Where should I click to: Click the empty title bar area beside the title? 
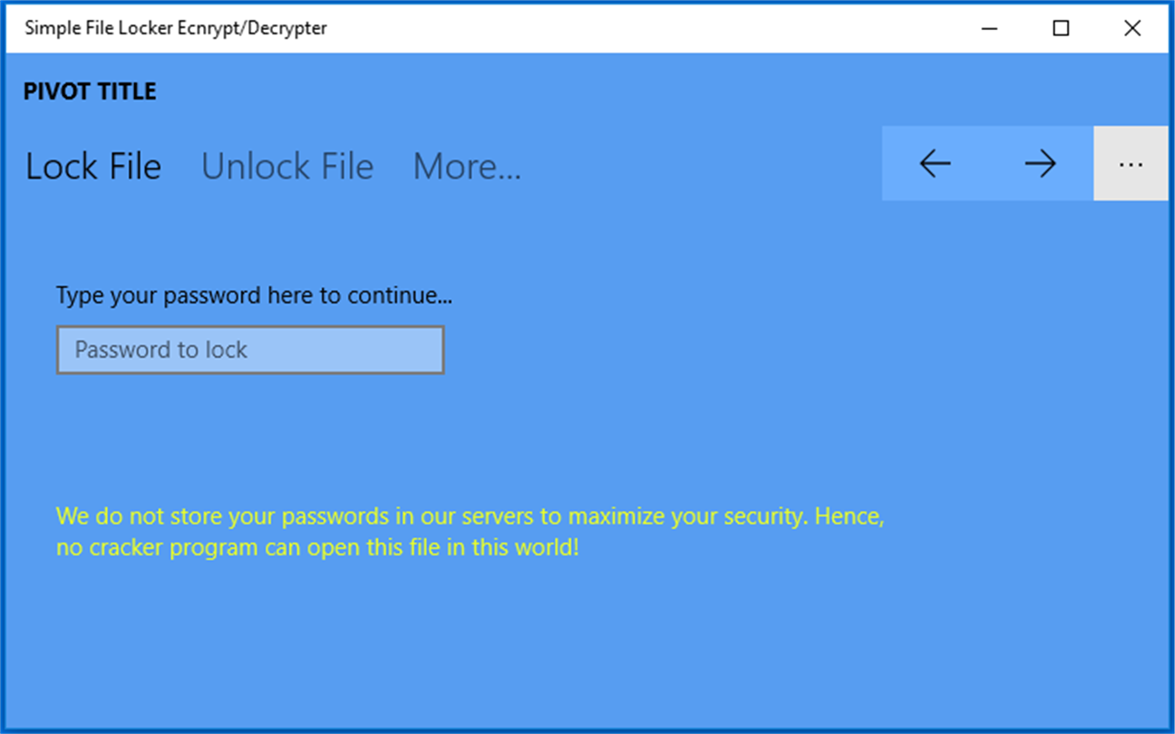[635, 28]
